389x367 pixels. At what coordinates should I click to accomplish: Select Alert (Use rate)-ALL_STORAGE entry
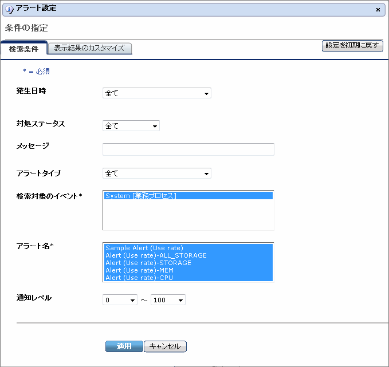[x=188, y=255]
